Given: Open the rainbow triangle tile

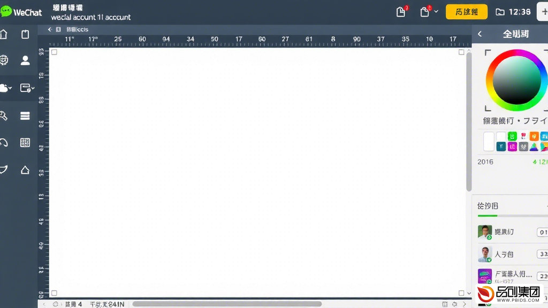Looking at the screenshot, I should pyautogui.click(x=534, y=147).
